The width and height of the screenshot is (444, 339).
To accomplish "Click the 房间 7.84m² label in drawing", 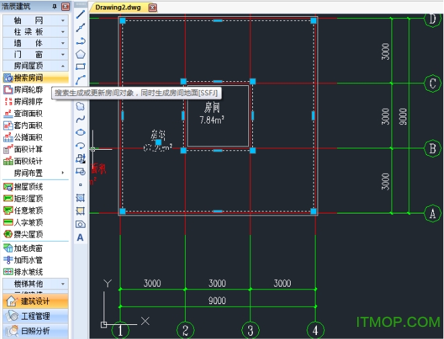I will point(212,113).
